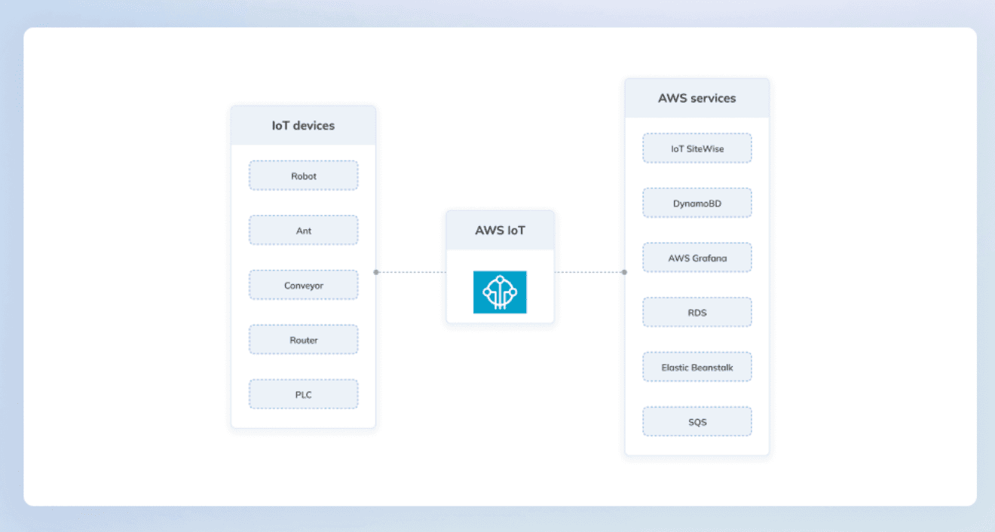Screen dimensions: 995x532
Task: Click the Conveyor device box
Action: (304, 286)
